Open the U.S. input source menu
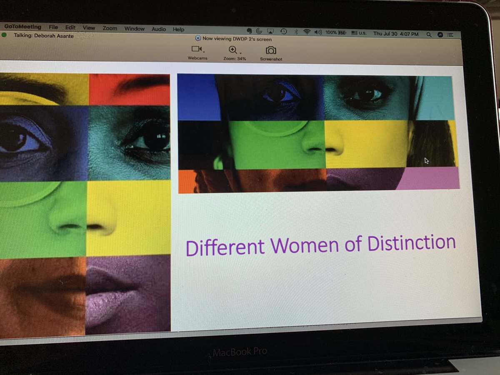 pyautogui.click(x=359, y=33)
